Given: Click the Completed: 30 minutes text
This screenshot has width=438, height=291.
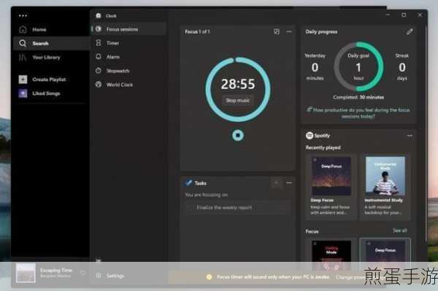Looking at the screenshot, I should coord(358,98).
